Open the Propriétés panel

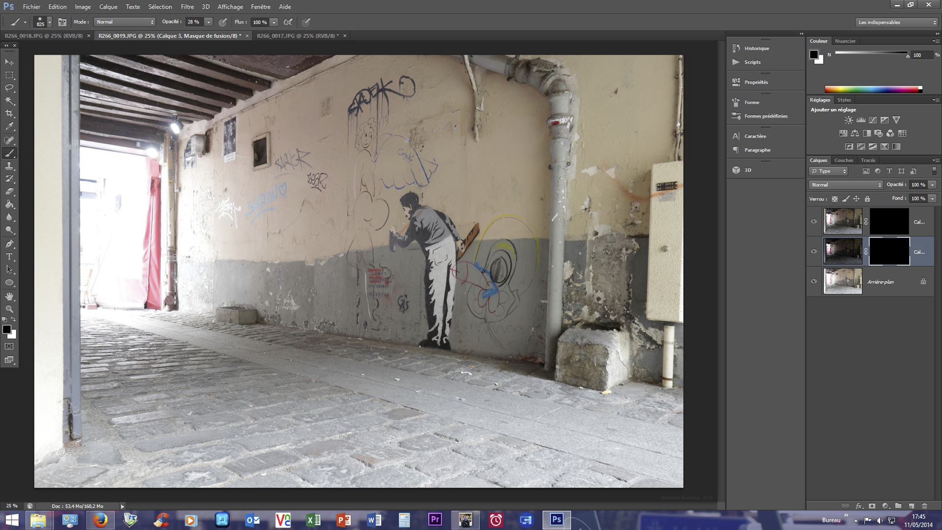(756, 82)
